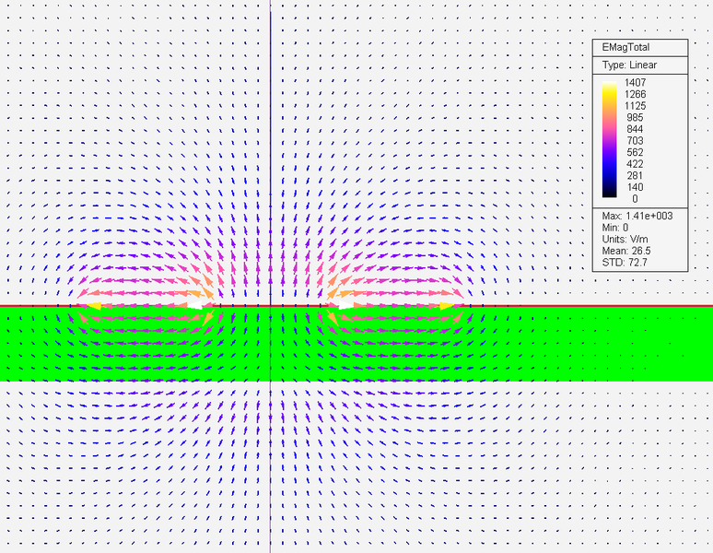Viewport: 713px width, 553px height.
Task: Click the 985 scale value
Action: [x=636, y=117]
